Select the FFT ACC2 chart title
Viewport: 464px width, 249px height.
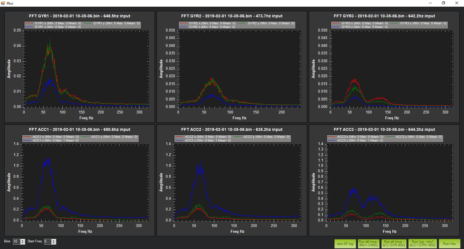pyautogui.click(x=232, y=129)
